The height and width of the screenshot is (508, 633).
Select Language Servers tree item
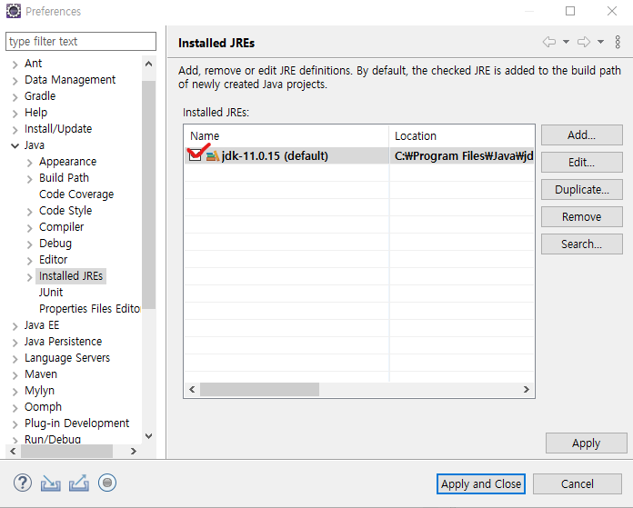click(67, 358)
